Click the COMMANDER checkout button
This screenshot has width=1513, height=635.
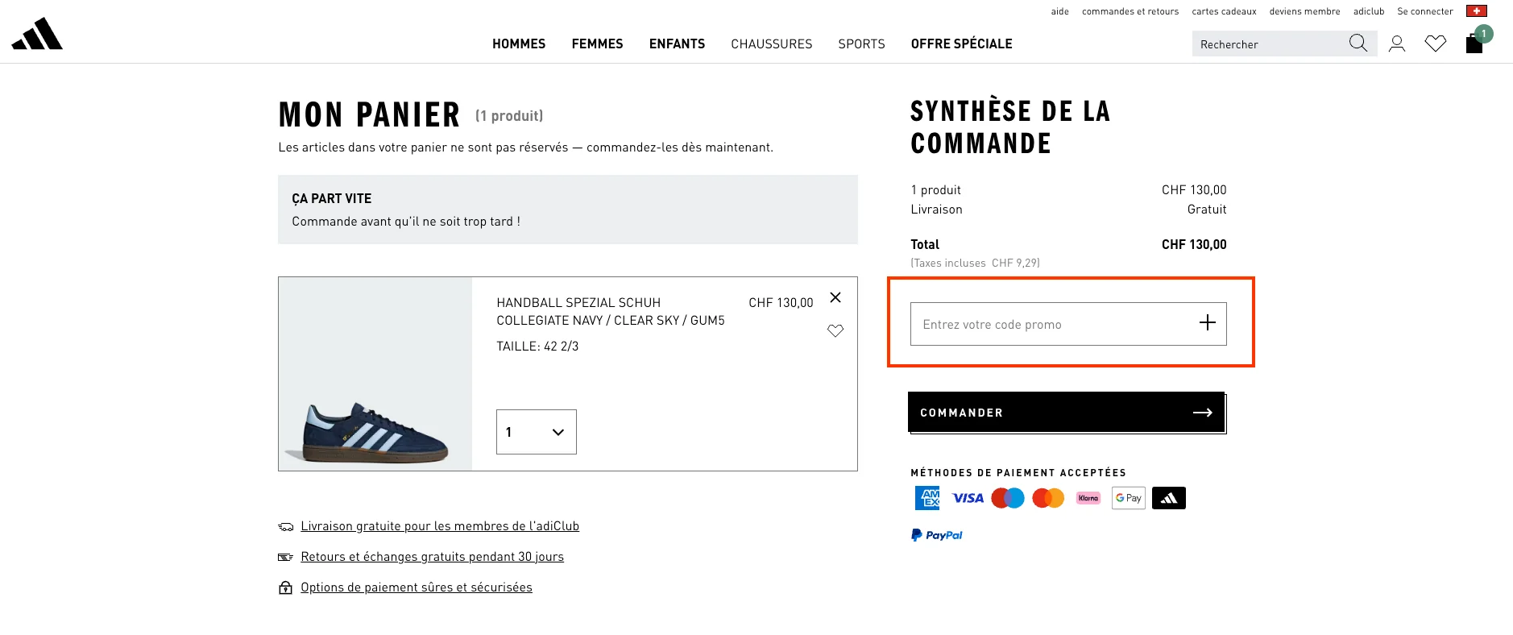point(1067,412)
